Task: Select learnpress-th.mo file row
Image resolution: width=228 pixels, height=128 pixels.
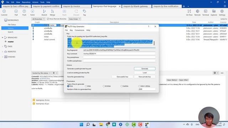Action: coord(80,100)
